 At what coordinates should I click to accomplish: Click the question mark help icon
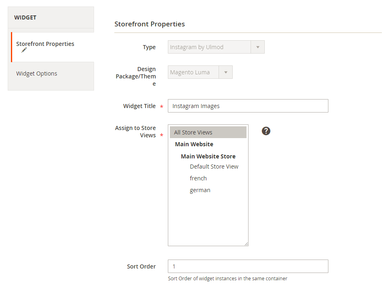coord(266,131)
